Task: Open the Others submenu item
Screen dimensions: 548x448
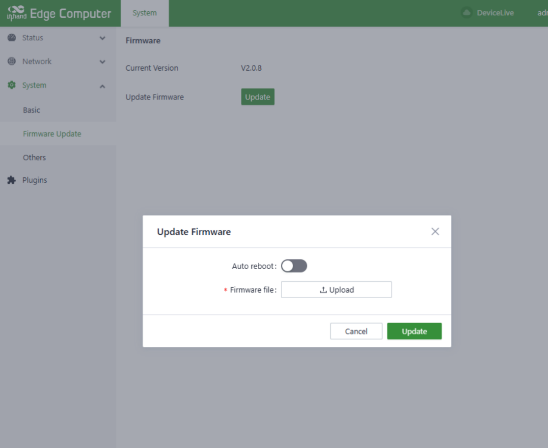Action: pos(34,157)
